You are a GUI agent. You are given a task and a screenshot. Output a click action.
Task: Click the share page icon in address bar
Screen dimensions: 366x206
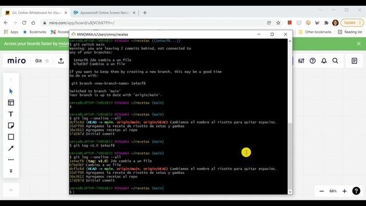pyautogui.click(x=269, y=23)
